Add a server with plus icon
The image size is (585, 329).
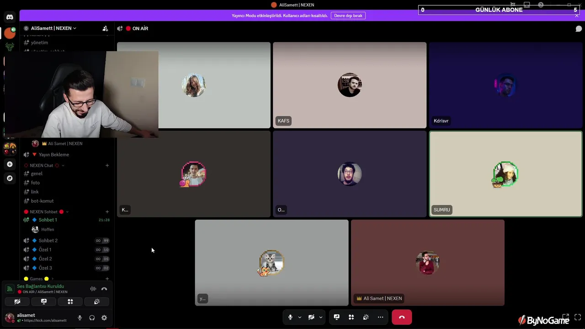(10, 164)
